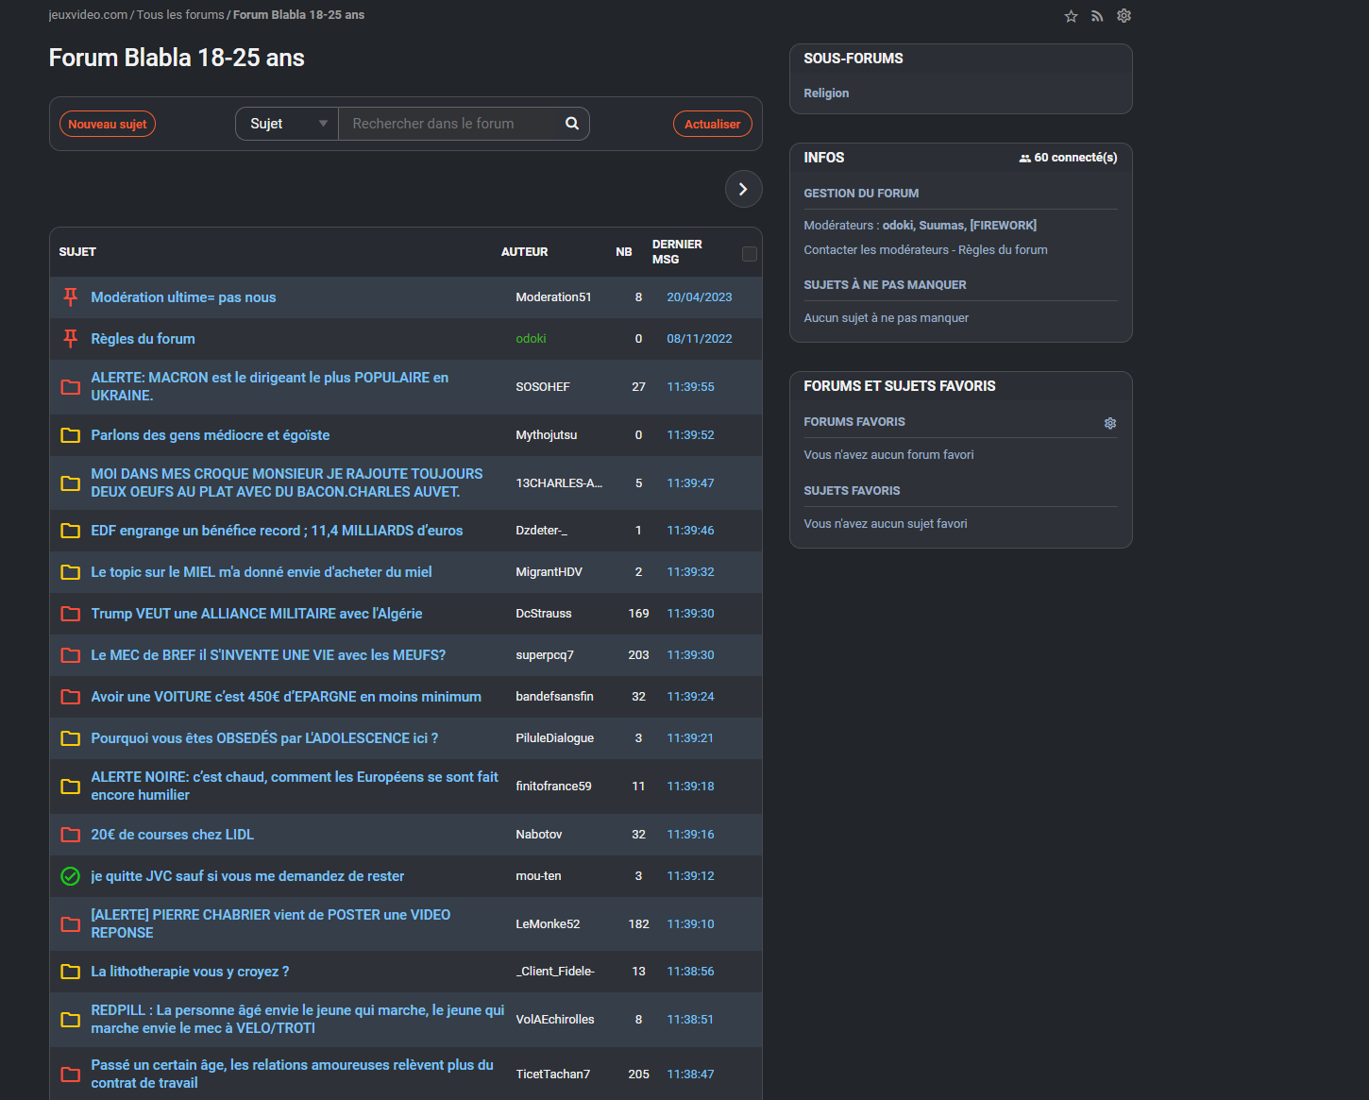
Task: Open topic Parlons des gens médiocre et égoïste
Action: click(x=211, y=435)
